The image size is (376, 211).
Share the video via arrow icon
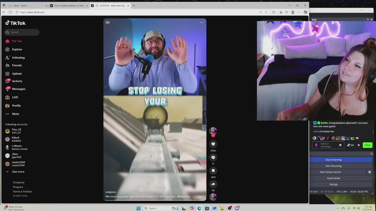click(x=213, y=184)
